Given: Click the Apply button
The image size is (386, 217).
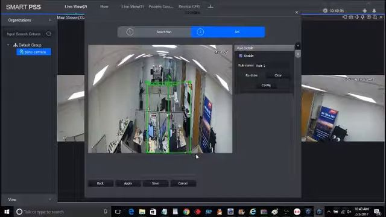Looking at the screenshot, I should (128, 183).
